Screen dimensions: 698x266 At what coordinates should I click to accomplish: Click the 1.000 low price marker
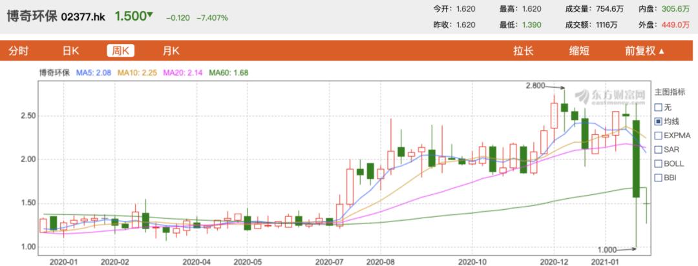pyautogui.click(x=607, y=250)
